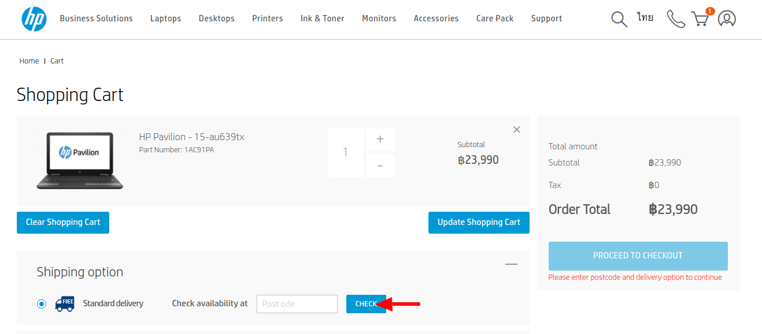The width and height of the screenshot is (762, 334).
Task: Open the Laptops menu
Action: click(x=165, y=18)
